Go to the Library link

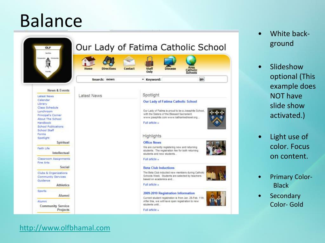[42, 104]
